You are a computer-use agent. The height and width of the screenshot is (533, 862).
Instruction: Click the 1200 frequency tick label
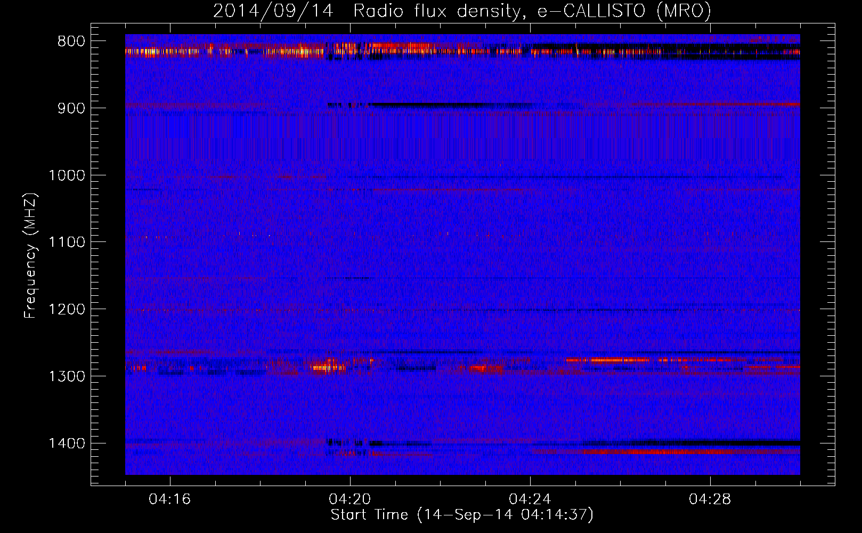click(67, 310)
